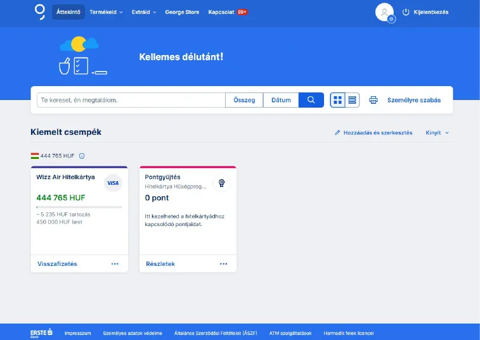This screenshot has height=340, width=480.
Task: Click the George logo icon
Action: pyautogui.click(x=40, y=11)
